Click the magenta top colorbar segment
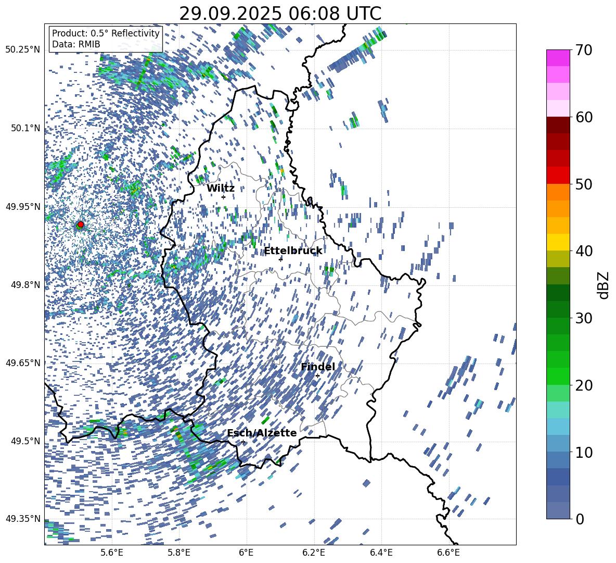The height and width of the screenshot is (563, 616). (x=558, y=58)
